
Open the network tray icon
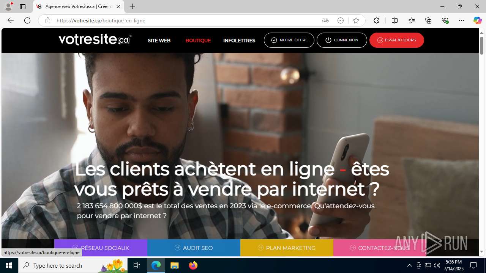428,265
